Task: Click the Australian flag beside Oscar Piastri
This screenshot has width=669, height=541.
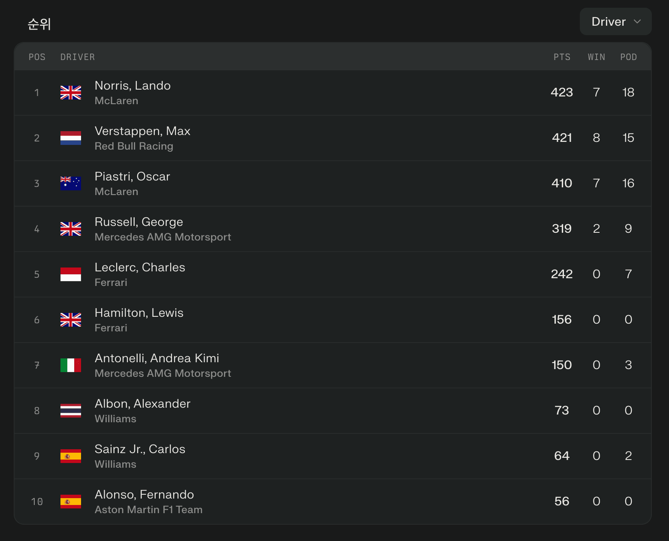Action: click(71, 183)
